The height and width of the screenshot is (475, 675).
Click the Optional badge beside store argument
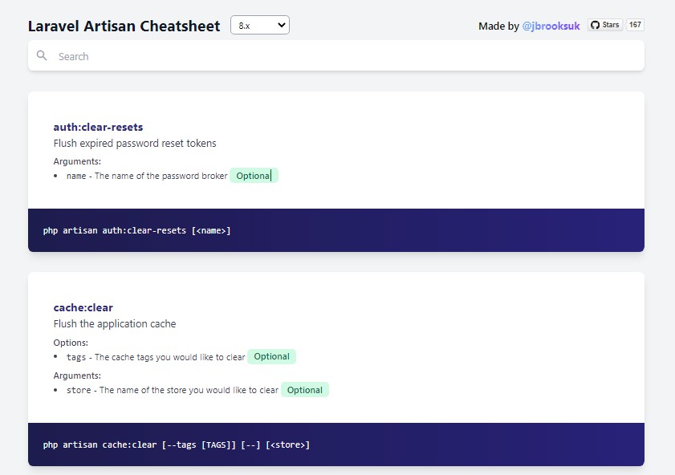(305, 390)
